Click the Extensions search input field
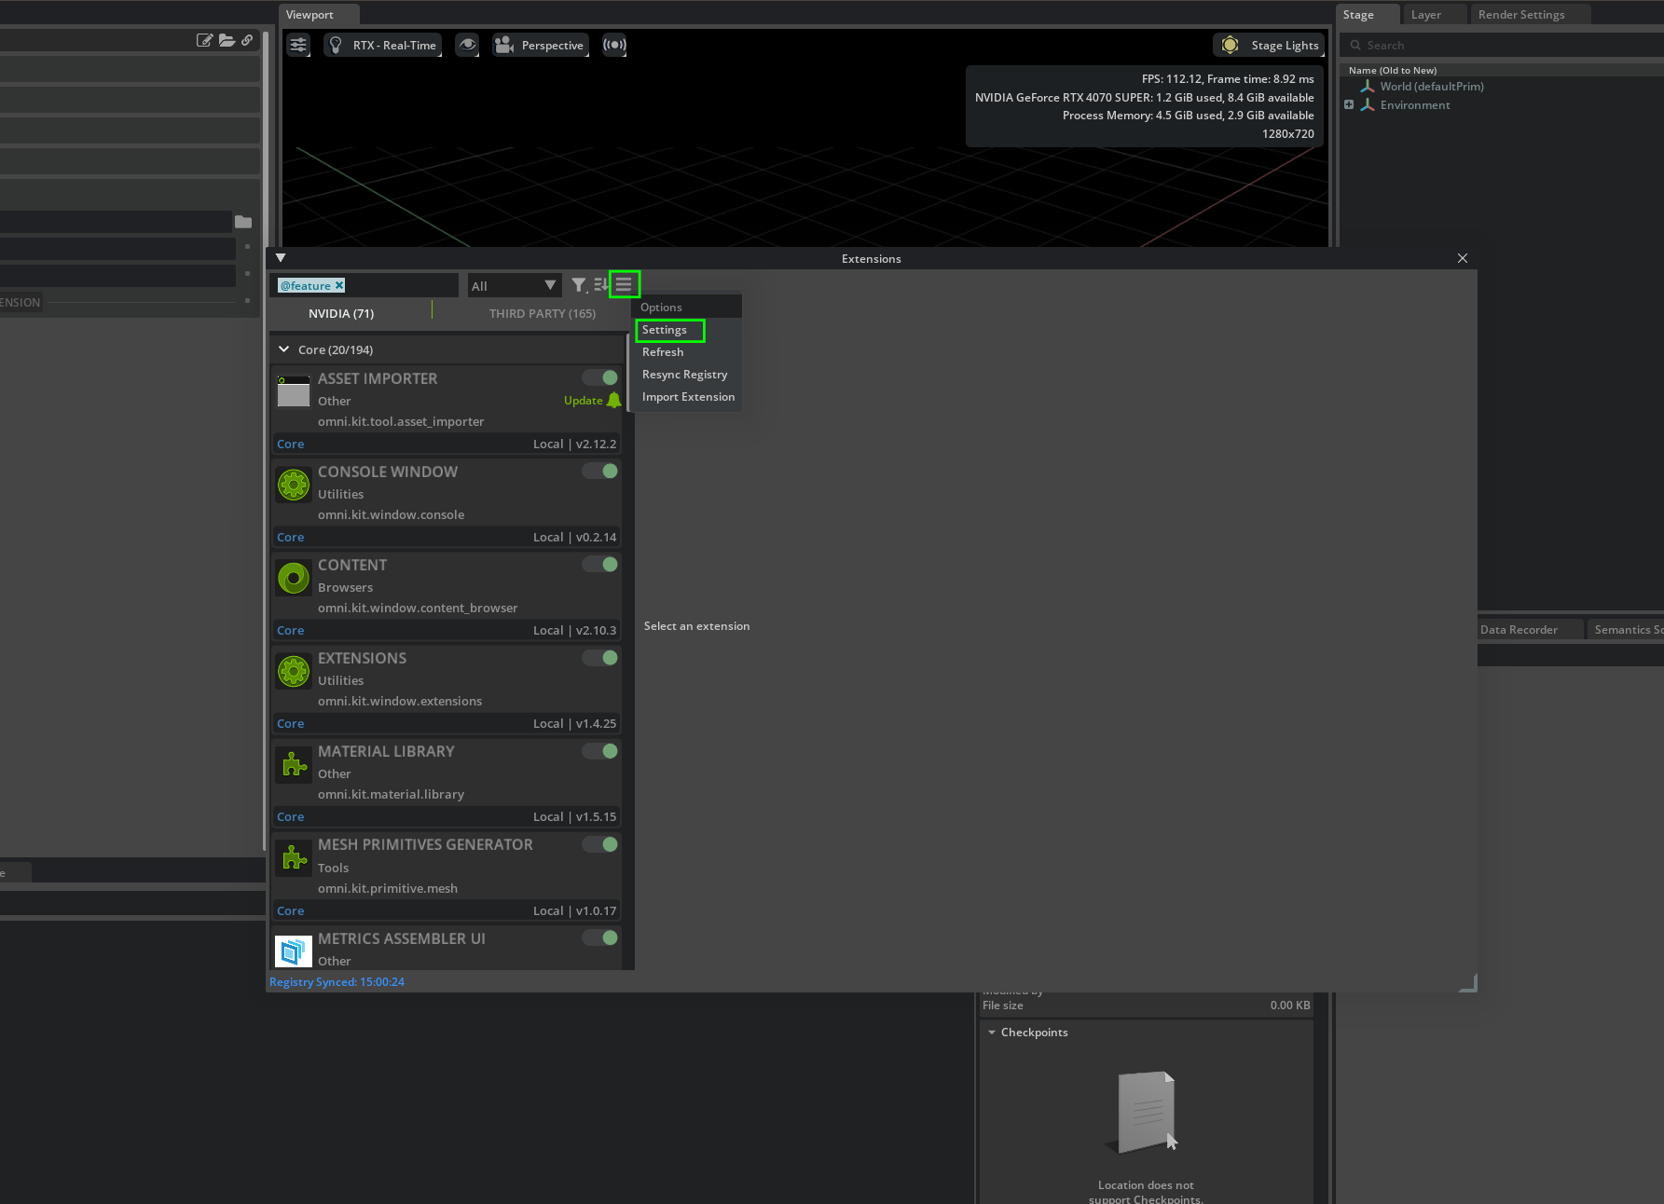The image size is (1664, 1204). [x=364, y=285]
